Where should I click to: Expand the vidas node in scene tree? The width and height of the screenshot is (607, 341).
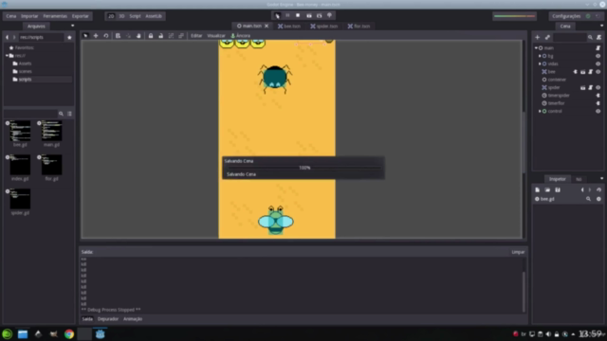pos(540,63)
